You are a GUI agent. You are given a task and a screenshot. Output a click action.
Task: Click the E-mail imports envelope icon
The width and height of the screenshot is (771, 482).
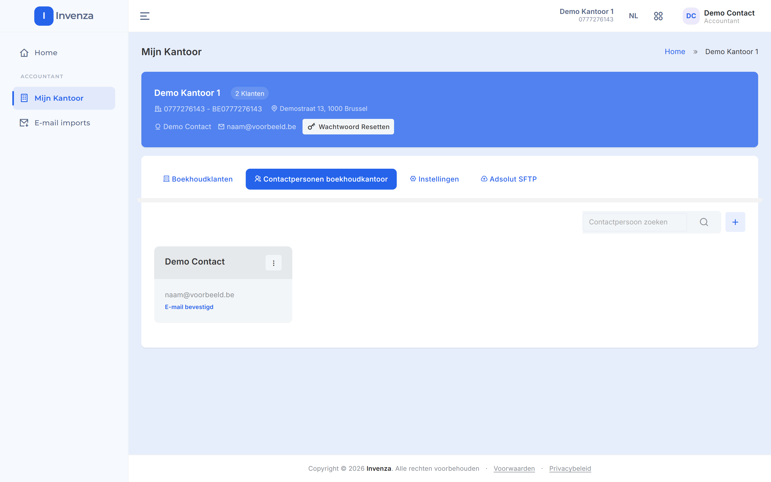point(24,123)
